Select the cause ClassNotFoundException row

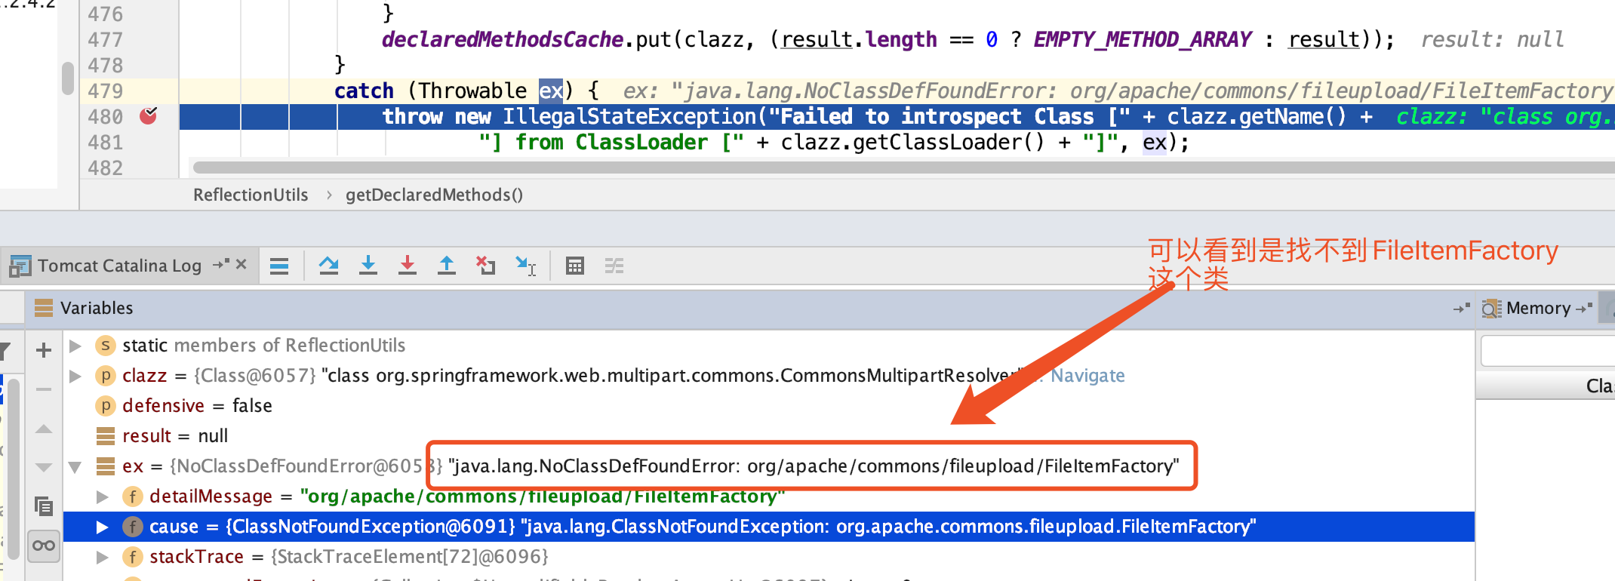click(769, 527)
